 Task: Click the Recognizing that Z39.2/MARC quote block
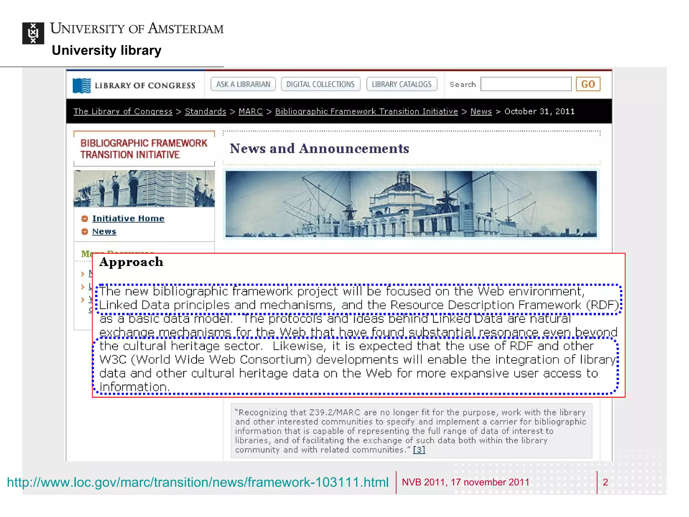tap(411, 431)
